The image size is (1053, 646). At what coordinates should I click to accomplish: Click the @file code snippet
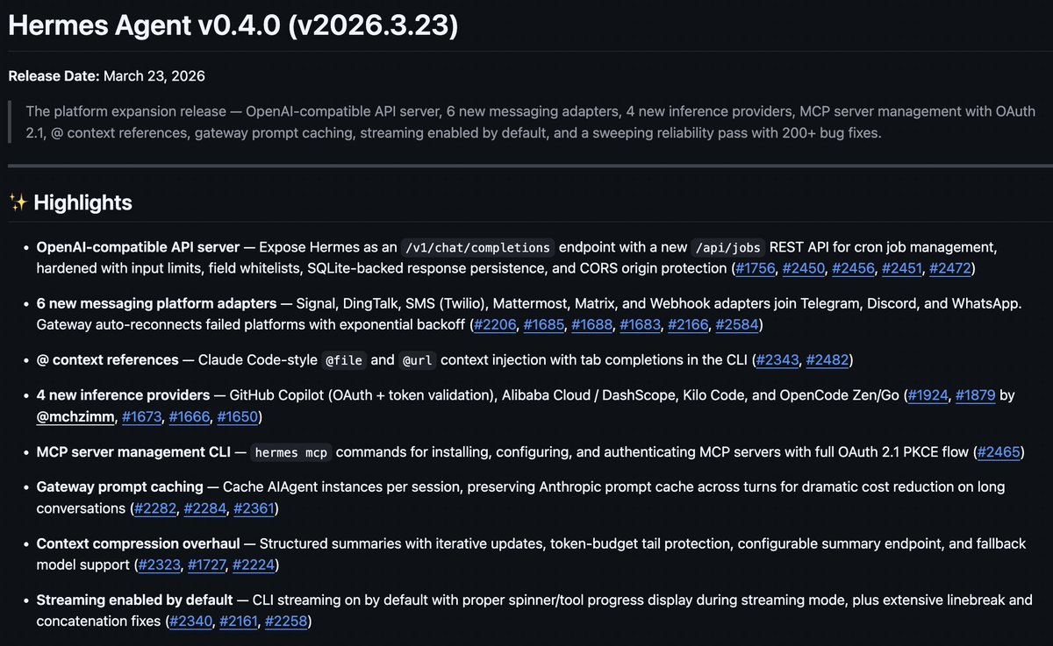pos(343,359)
